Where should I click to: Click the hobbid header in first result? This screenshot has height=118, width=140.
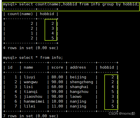47,14
